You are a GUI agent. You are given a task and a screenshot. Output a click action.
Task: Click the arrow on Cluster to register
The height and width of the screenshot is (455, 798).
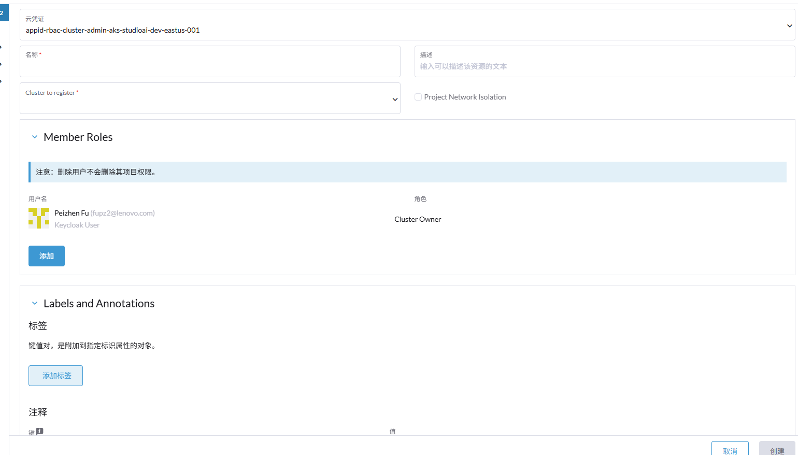(395, 99)
